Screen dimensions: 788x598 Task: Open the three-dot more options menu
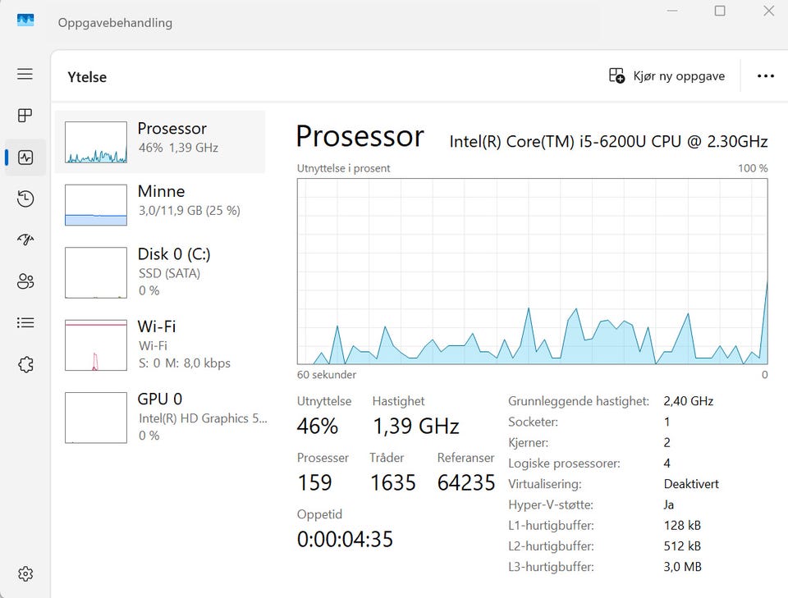765,75
